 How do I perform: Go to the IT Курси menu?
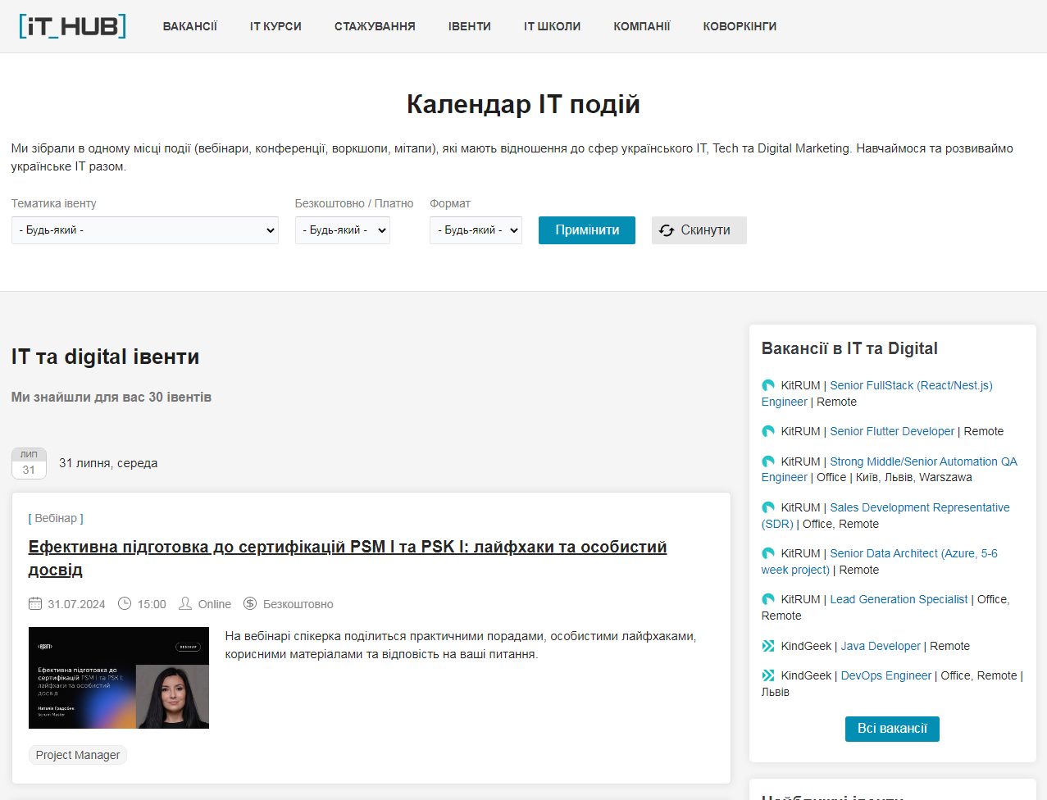[275, 26]
